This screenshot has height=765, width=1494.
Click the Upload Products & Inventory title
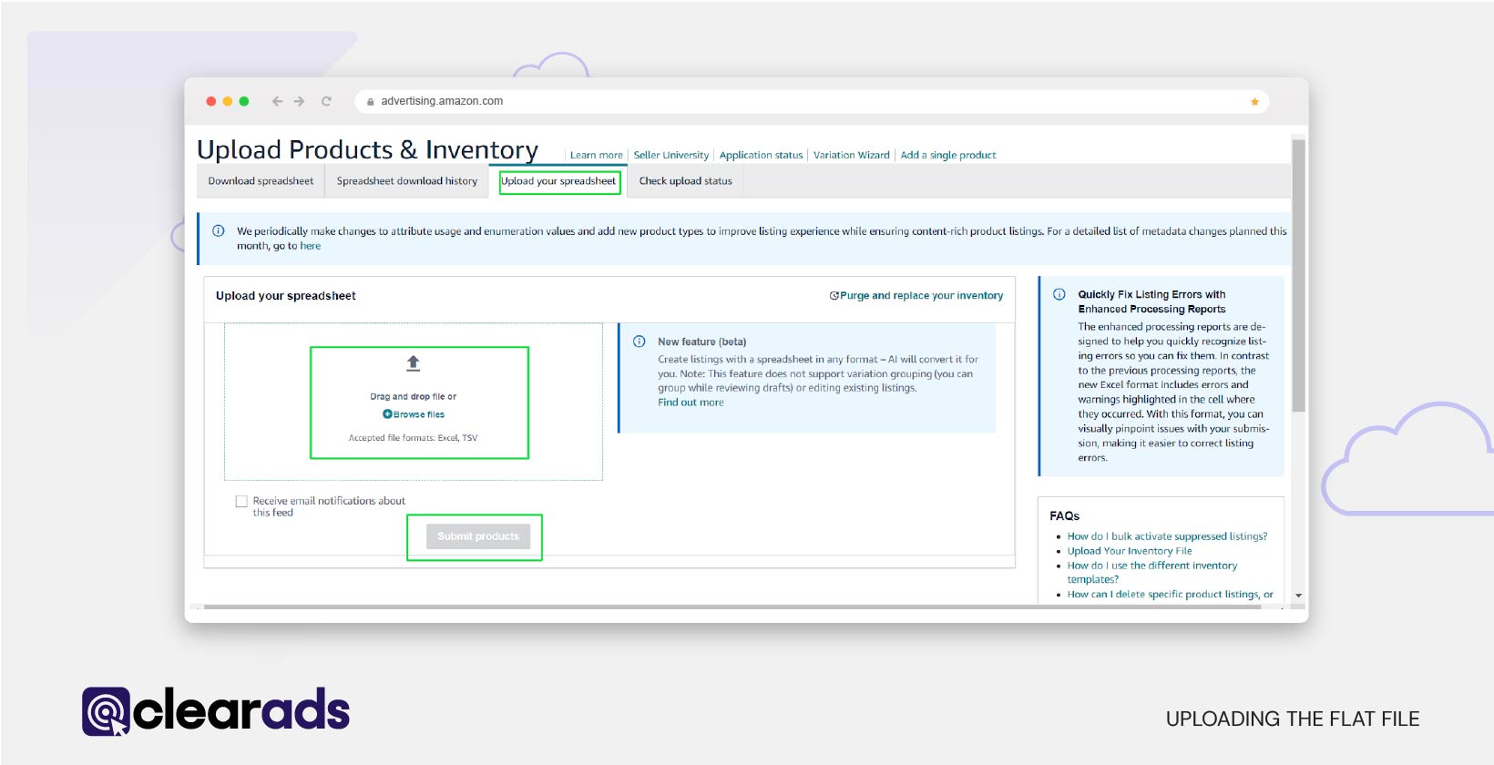click(367, 149)
